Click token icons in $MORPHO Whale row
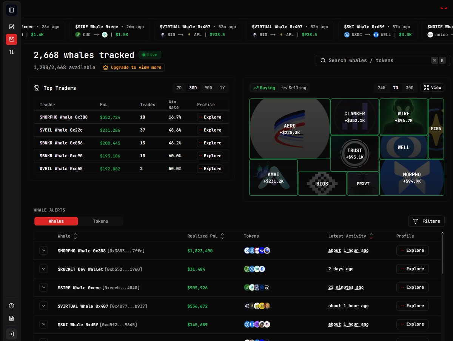This screenshot has height=341, width=453. pyautogui.click(x=257, y=250)
